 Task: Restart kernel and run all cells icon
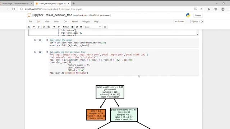pos(81,27)
